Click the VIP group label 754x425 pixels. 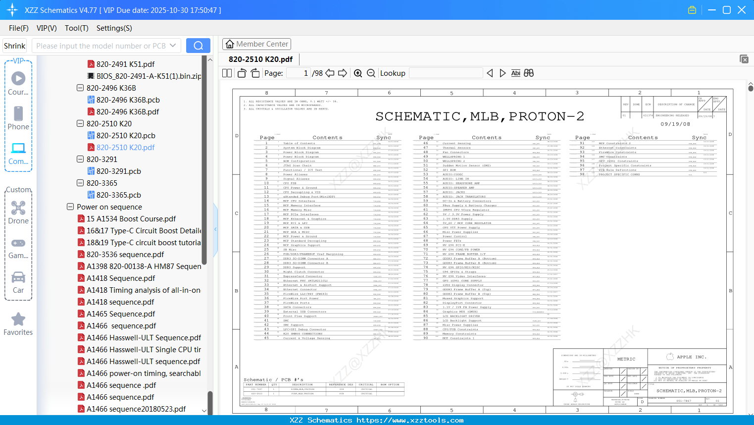[18, 61]
